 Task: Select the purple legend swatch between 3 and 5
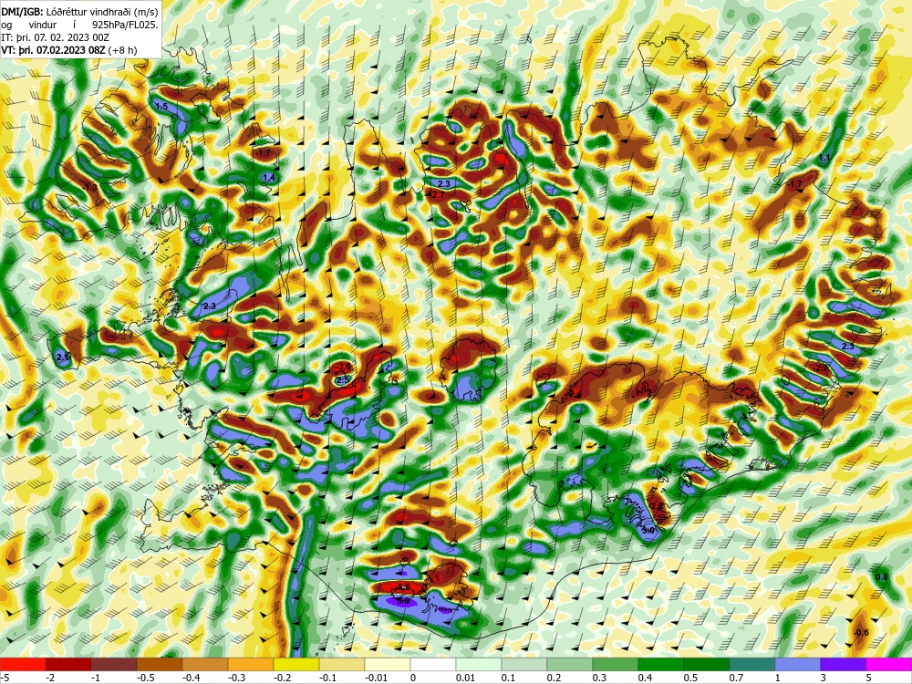coord(843,664)
